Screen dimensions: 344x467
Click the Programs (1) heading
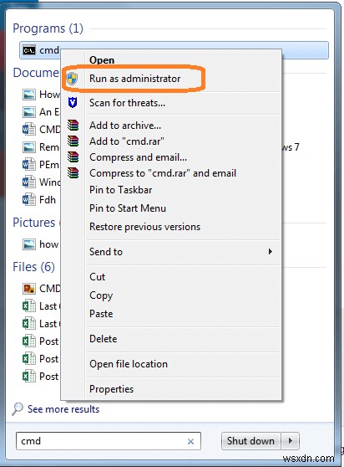point(48,28)
